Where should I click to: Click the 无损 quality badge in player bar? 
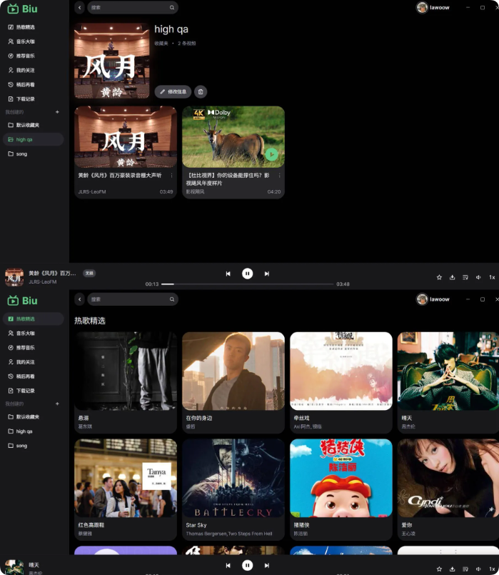pyautogui.click(x=89, y=273)
